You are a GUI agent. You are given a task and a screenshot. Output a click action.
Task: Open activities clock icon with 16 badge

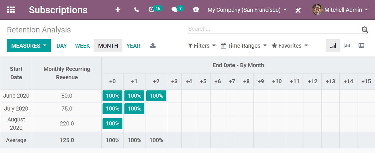[x=152, y=10]
